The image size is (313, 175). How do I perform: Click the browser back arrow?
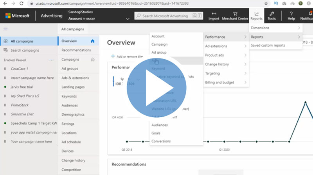(5, 4)
